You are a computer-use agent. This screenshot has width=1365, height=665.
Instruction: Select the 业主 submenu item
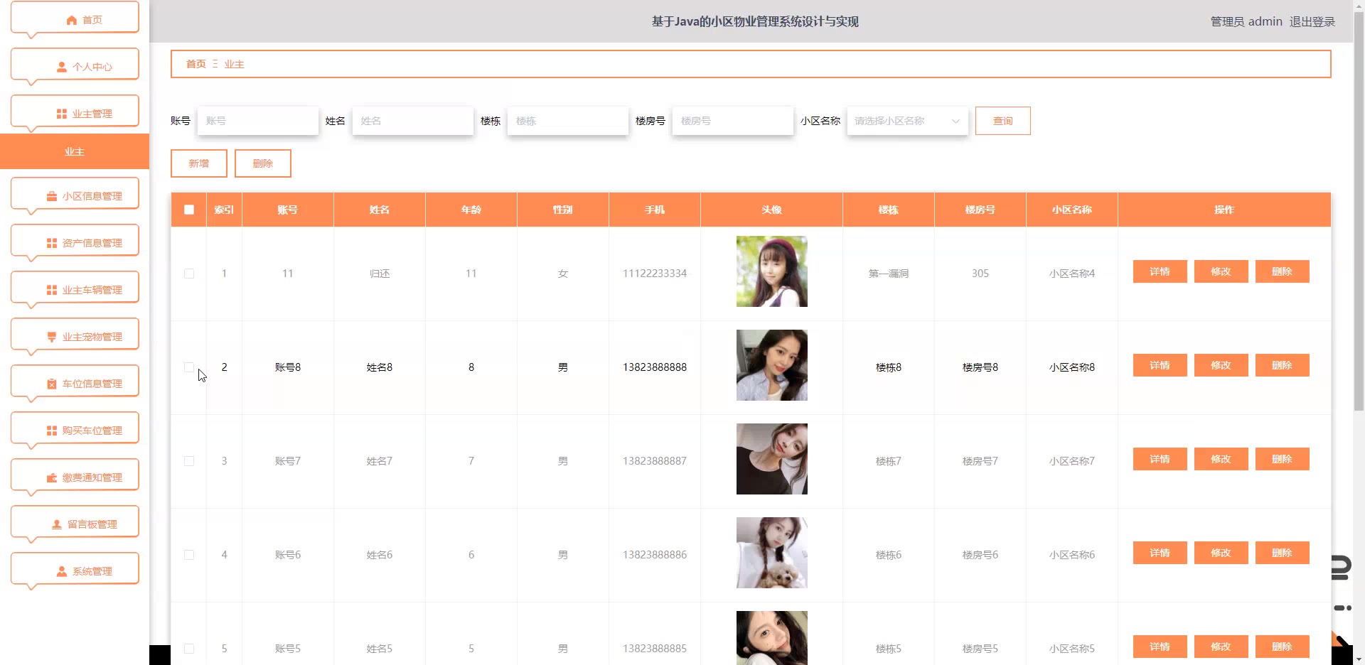[75, 151]
